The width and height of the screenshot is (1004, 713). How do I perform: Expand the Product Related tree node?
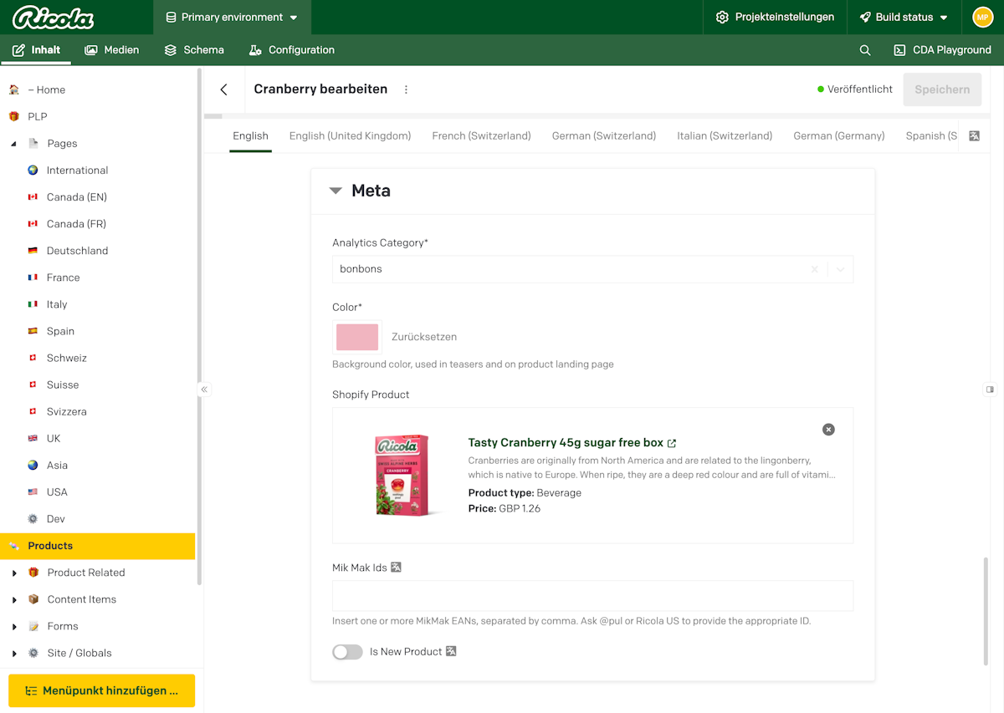13,573
